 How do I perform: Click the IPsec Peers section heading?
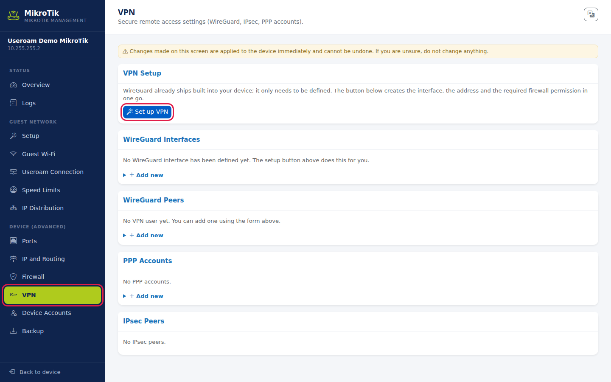point(143,321)
